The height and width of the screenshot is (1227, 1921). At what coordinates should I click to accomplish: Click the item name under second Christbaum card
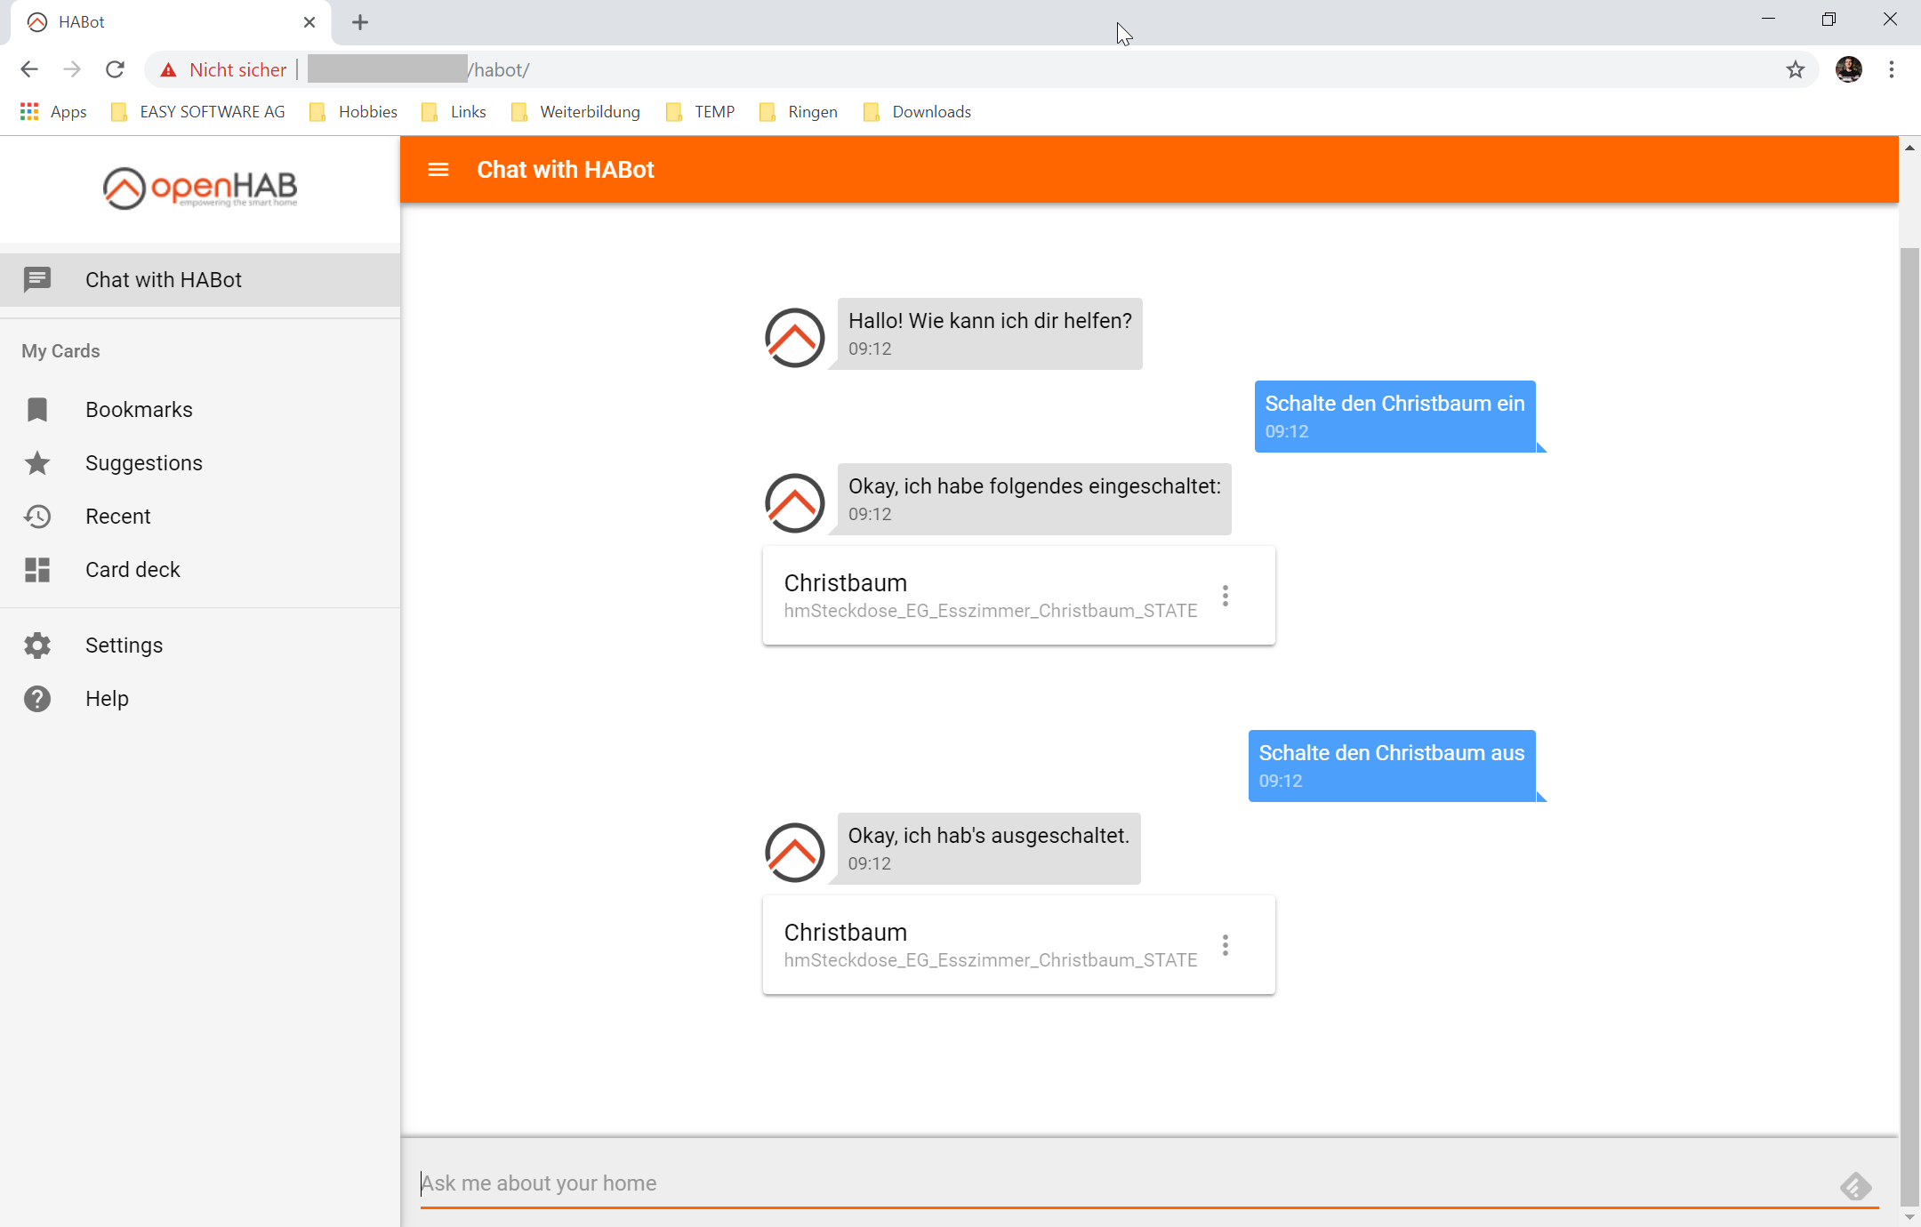[991, 960]
